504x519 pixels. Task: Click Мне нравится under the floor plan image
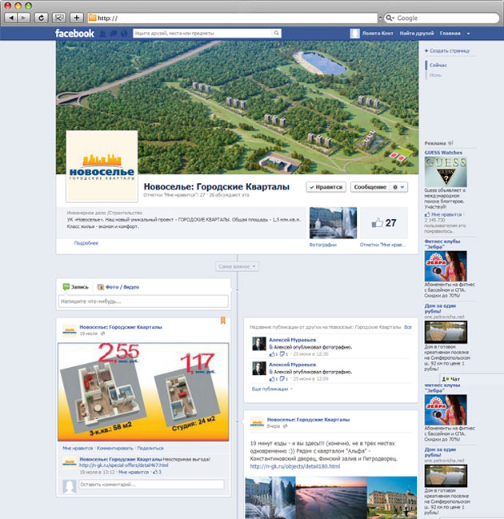(x=78, y=448)
